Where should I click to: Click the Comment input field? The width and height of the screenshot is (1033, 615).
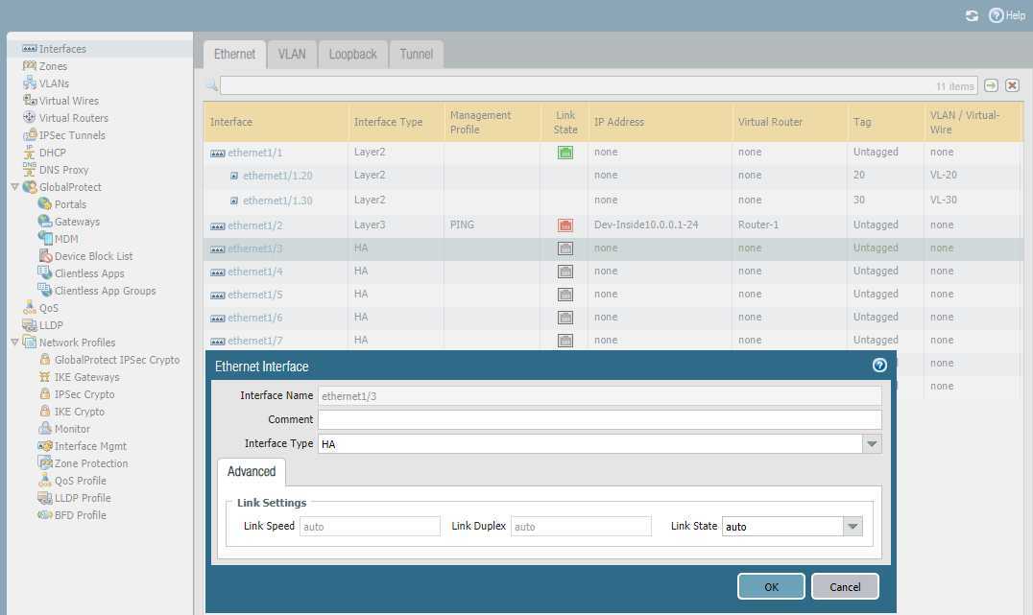coord(599,419)
